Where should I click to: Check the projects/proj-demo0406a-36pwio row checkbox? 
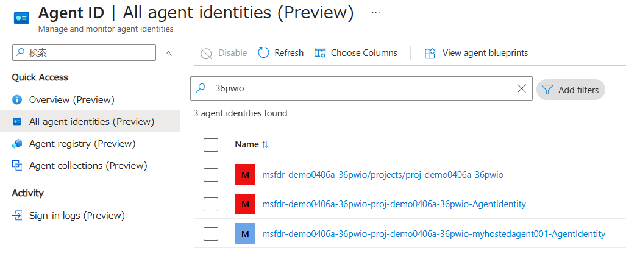[211, 175]
